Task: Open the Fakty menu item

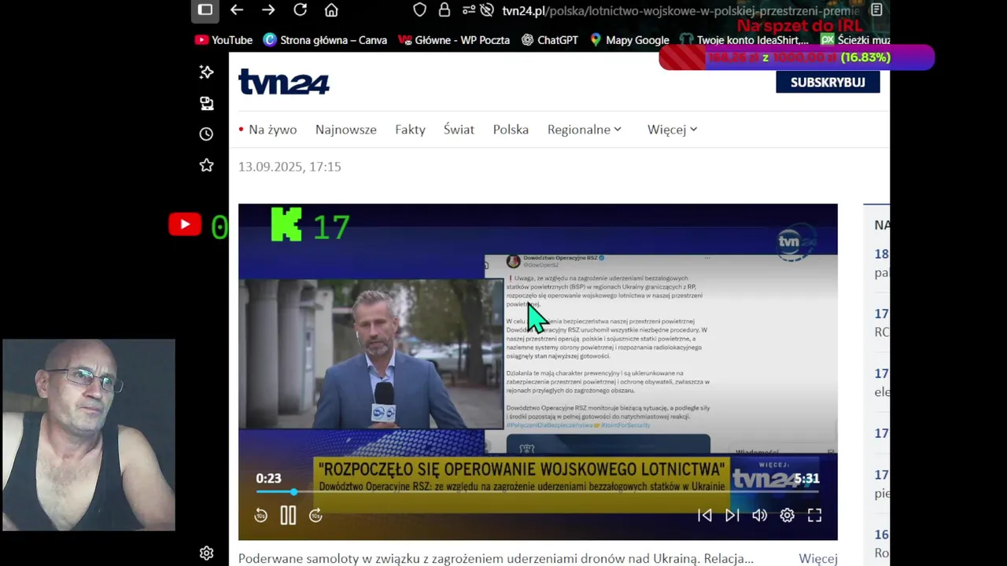Action: tap(410, 130)
